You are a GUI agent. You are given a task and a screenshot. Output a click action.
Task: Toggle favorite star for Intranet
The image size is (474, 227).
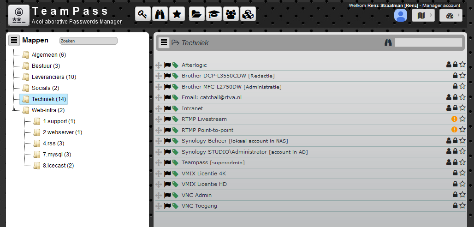[x=462, y=108]
